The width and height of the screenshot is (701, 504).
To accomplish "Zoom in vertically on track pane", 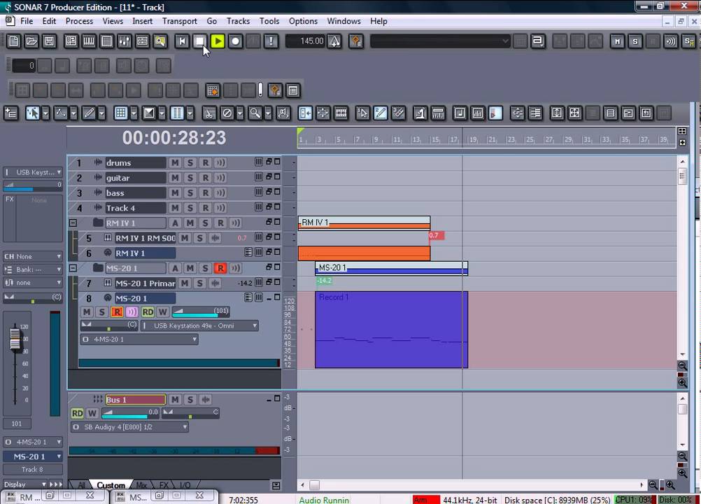I will [x=682, y=383].
